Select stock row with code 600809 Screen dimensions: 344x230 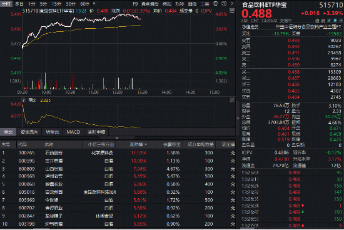click(118, 169)
